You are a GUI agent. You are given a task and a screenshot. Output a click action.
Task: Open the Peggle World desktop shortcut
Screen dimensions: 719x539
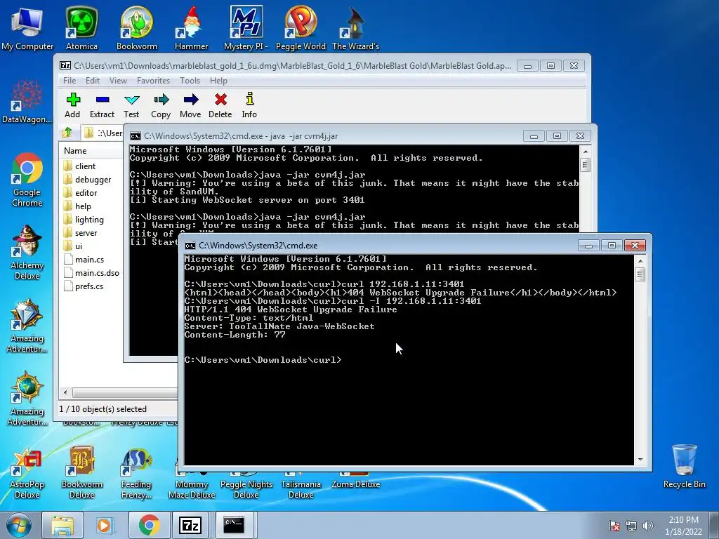(301, 28)
